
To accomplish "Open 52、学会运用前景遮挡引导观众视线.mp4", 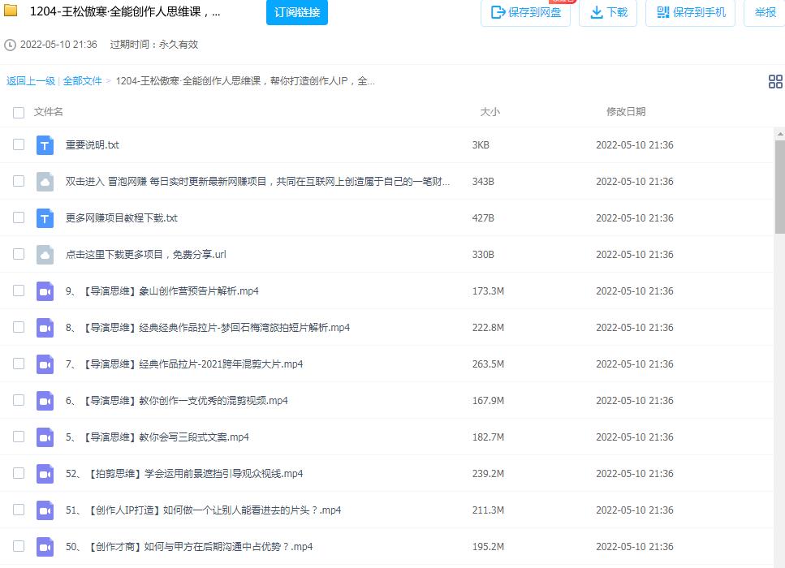I will [x=184, y=474].
